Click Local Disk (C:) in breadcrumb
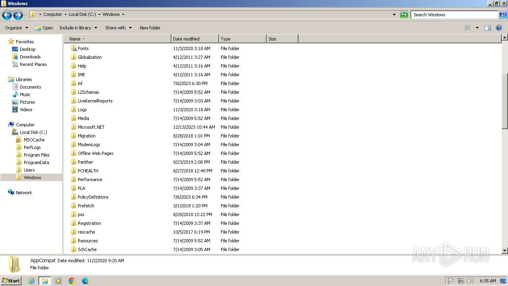The width and height of the screenshot is (508, 286). coord(82,14)
